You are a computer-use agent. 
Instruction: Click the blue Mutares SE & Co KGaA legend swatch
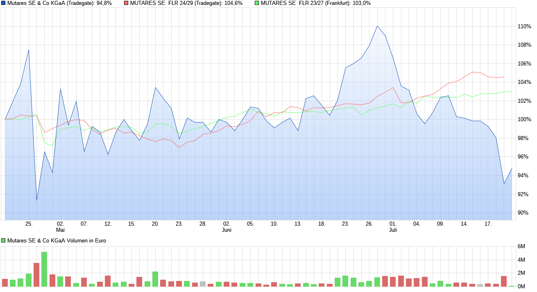[x=3, y=3]
